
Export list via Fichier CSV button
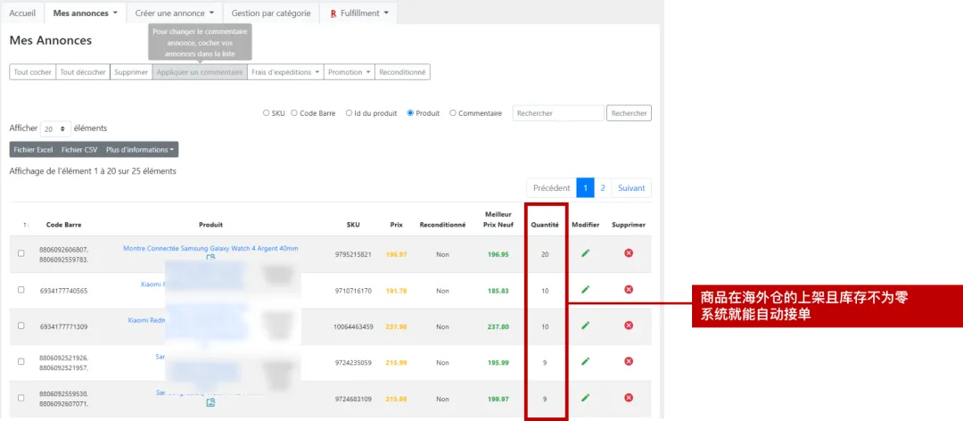(79, 149)
